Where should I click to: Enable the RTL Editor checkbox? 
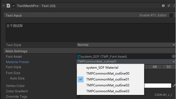171,15
